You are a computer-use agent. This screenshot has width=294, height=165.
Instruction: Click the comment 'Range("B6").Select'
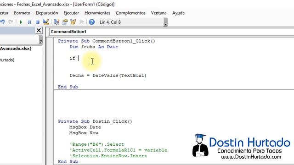point(97,144)
